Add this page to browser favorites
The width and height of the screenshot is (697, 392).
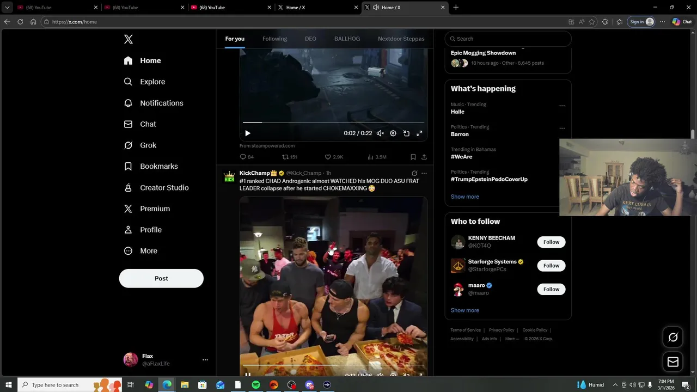(x=592, y=22)
